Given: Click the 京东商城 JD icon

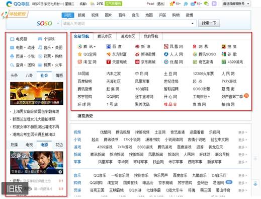Looking at the screenshot, I should [x=137, y=62].
